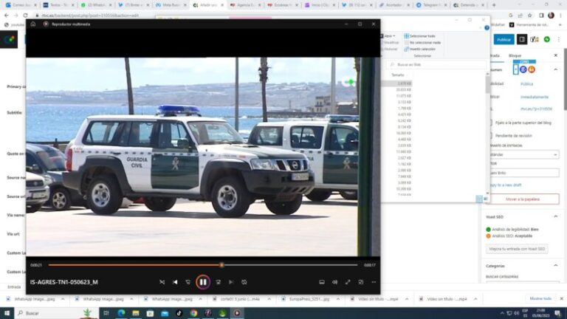Click 'Mover a la papelera' button

coord(523,199)
